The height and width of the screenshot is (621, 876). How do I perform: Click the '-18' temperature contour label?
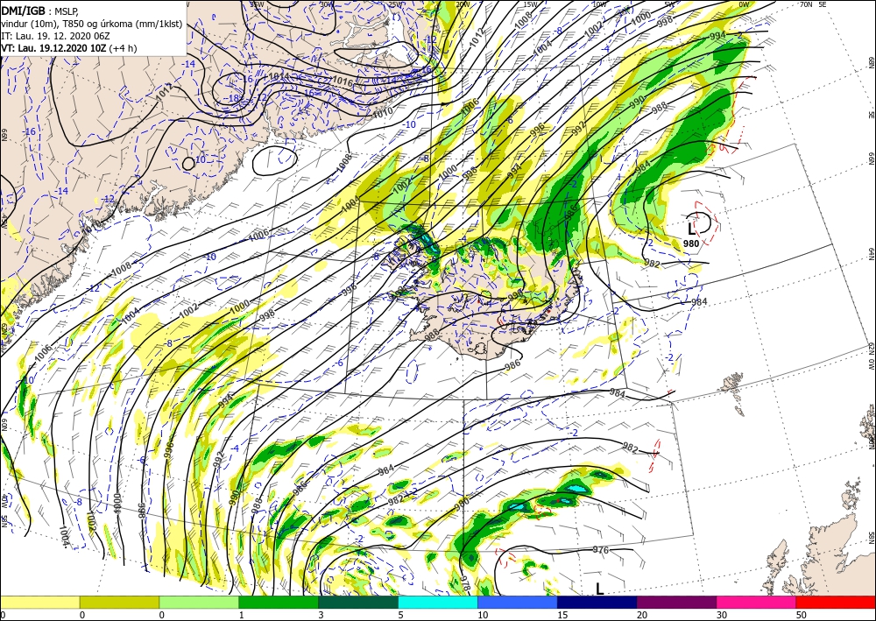point(233,98)
